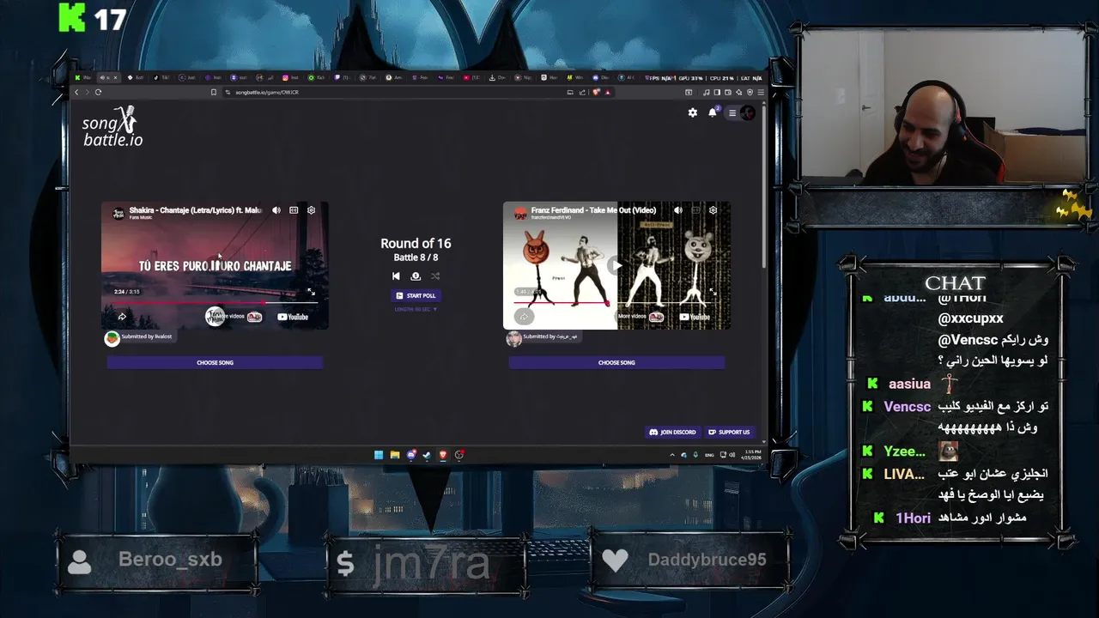Open Discord from the taskbar

pyautogui.click(x=411, y=455)
